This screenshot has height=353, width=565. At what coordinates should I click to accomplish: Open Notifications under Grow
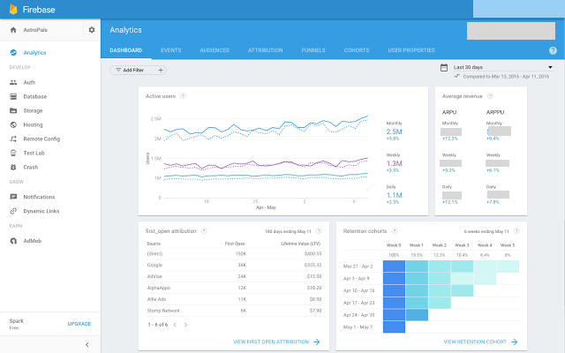[x=39, y=197]
